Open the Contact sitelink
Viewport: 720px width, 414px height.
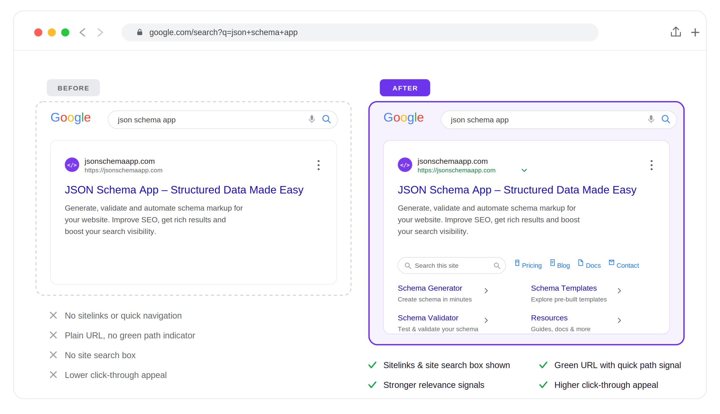click(x=627, y=265)
